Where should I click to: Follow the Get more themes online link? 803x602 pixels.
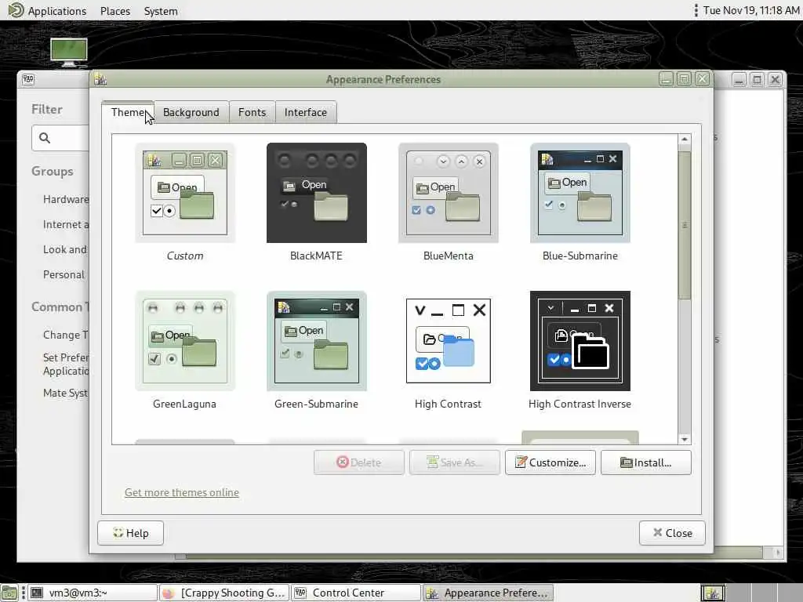pyautogui.click(x=182, y=492)
